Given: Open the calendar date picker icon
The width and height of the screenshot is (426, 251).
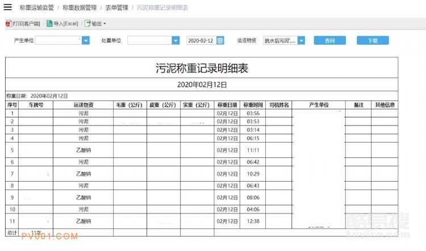Looking at the screenshot, I should click(x=220, y=40).
